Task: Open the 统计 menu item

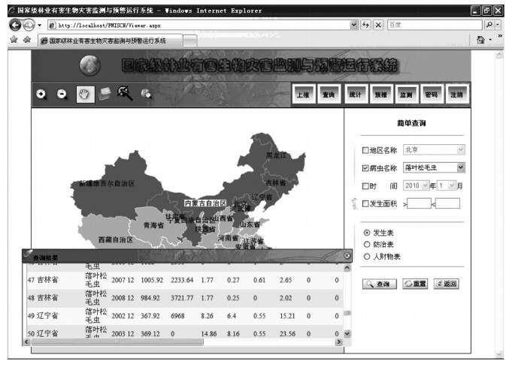Action: [355, 95]
